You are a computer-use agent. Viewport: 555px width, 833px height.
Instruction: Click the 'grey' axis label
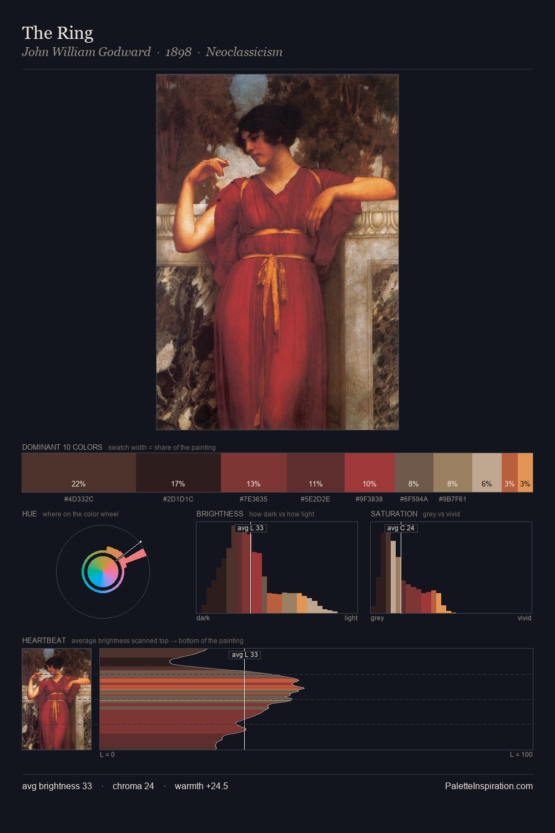[377, 618]
